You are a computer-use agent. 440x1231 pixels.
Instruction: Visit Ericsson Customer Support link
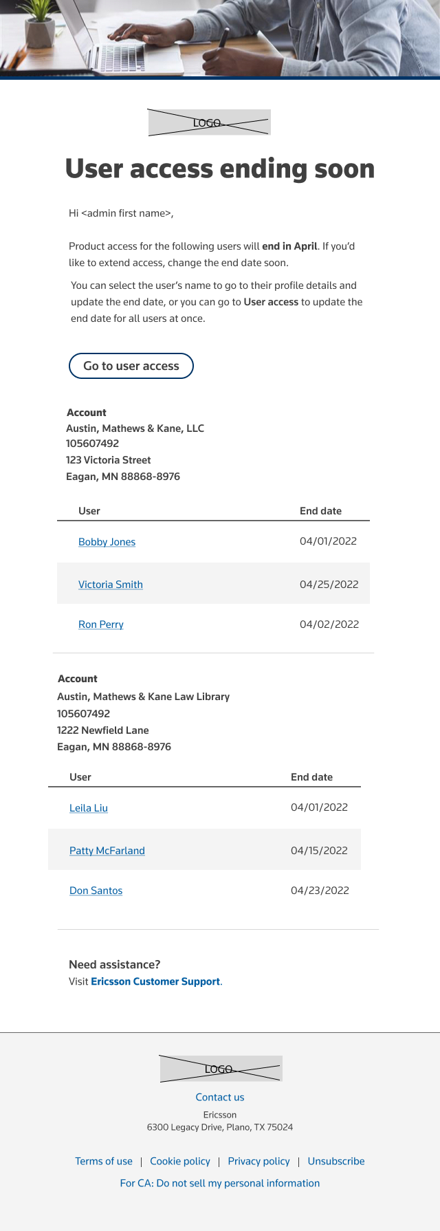pyautogui.click(x=155, y=981)
